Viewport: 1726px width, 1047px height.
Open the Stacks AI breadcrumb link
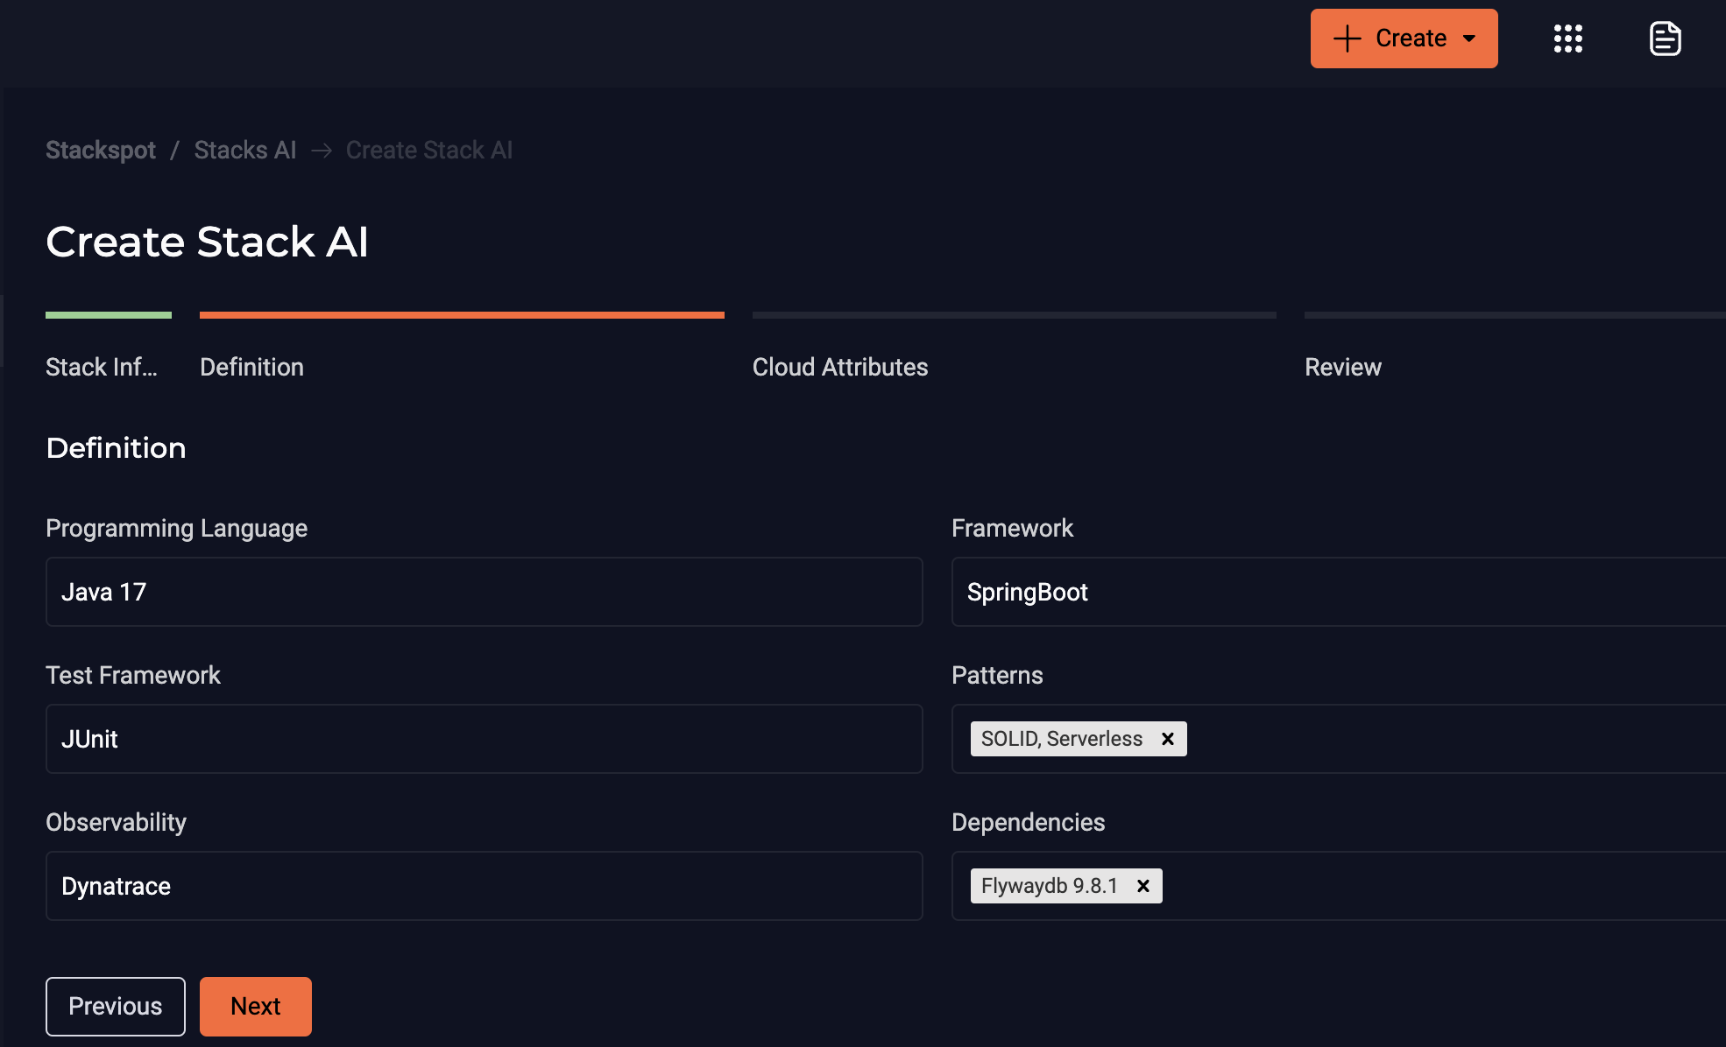coord(245,150)
